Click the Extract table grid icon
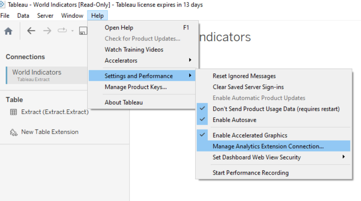This screenshot has width=361, height=201. pos(13,112)
